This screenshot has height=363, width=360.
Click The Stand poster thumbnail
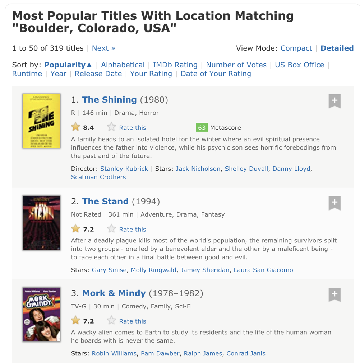41,223
